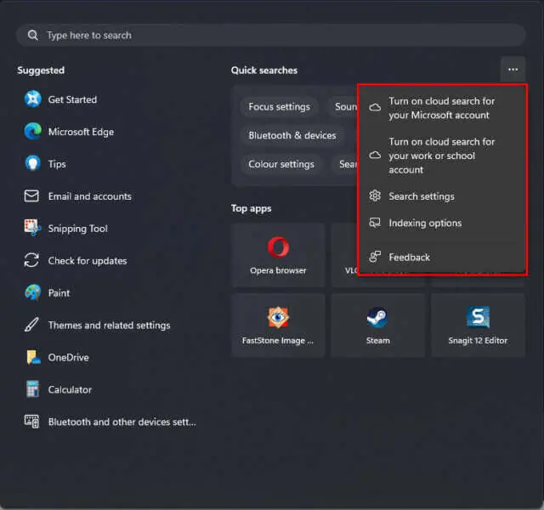Click the Tips lightbulb icon
This screenshot has width=544, height=510.
click(32, 163)
